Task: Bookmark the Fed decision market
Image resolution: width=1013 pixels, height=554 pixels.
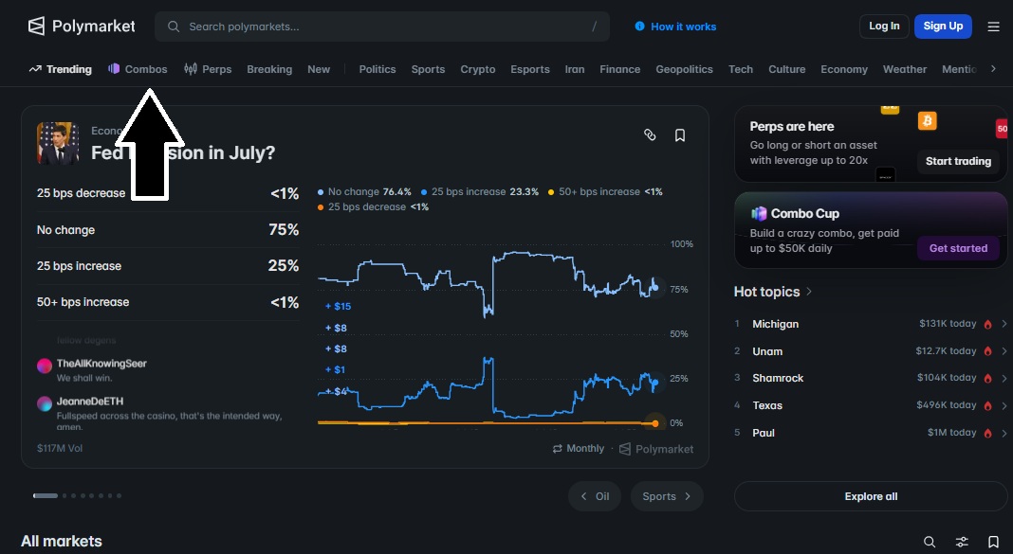Action: pos(680,134)
